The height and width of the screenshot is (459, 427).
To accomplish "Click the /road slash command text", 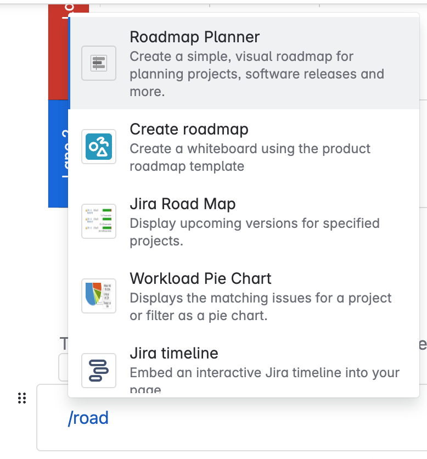I will 88,418.
